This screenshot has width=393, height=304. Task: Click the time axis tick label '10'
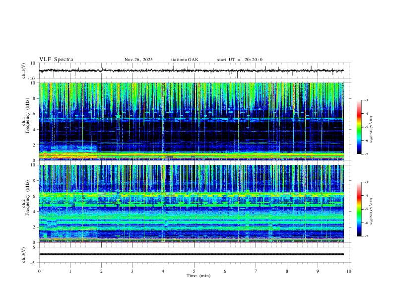click(349, 271)
